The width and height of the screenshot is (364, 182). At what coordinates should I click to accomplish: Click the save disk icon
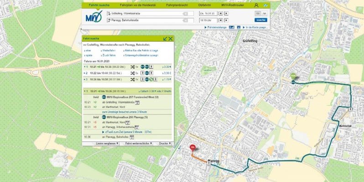click(239, 27)
